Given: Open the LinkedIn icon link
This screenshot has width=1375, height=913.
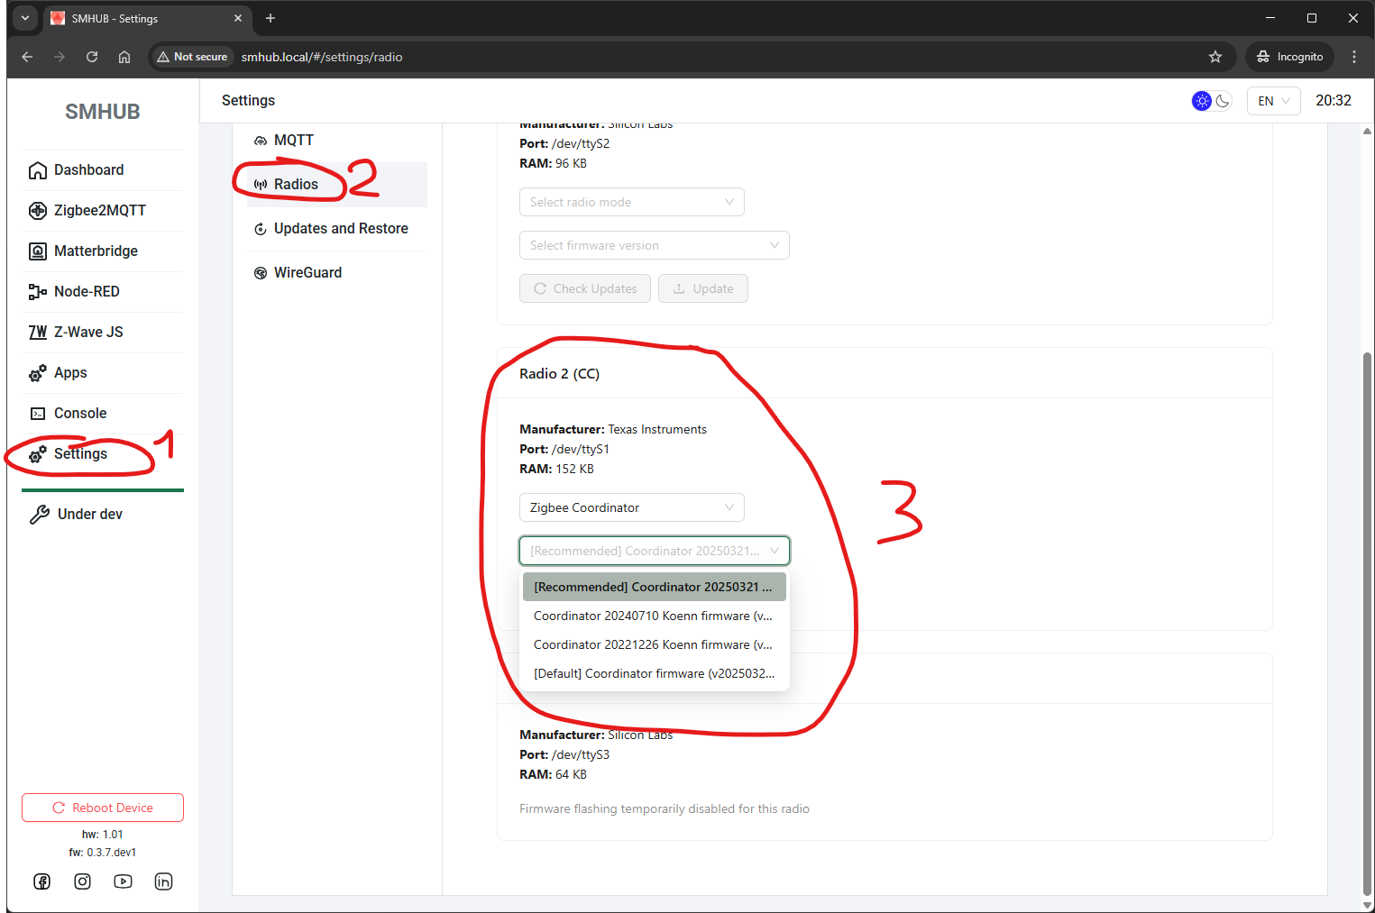Looking at the screenshot, I should tap(163, 881).
